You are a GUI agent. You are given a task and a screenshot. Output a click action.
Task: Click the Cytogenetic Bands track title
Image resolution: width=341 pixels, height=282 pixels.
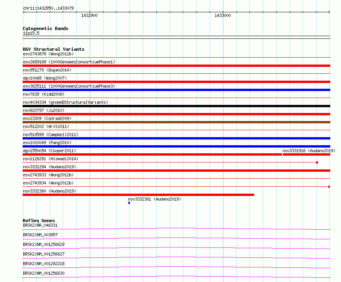(46, 28)
